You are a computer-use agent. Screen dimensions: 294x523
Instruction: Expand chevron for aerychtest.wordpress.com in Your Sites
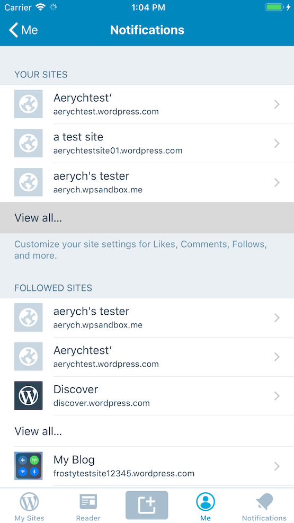tap(277, 104)
